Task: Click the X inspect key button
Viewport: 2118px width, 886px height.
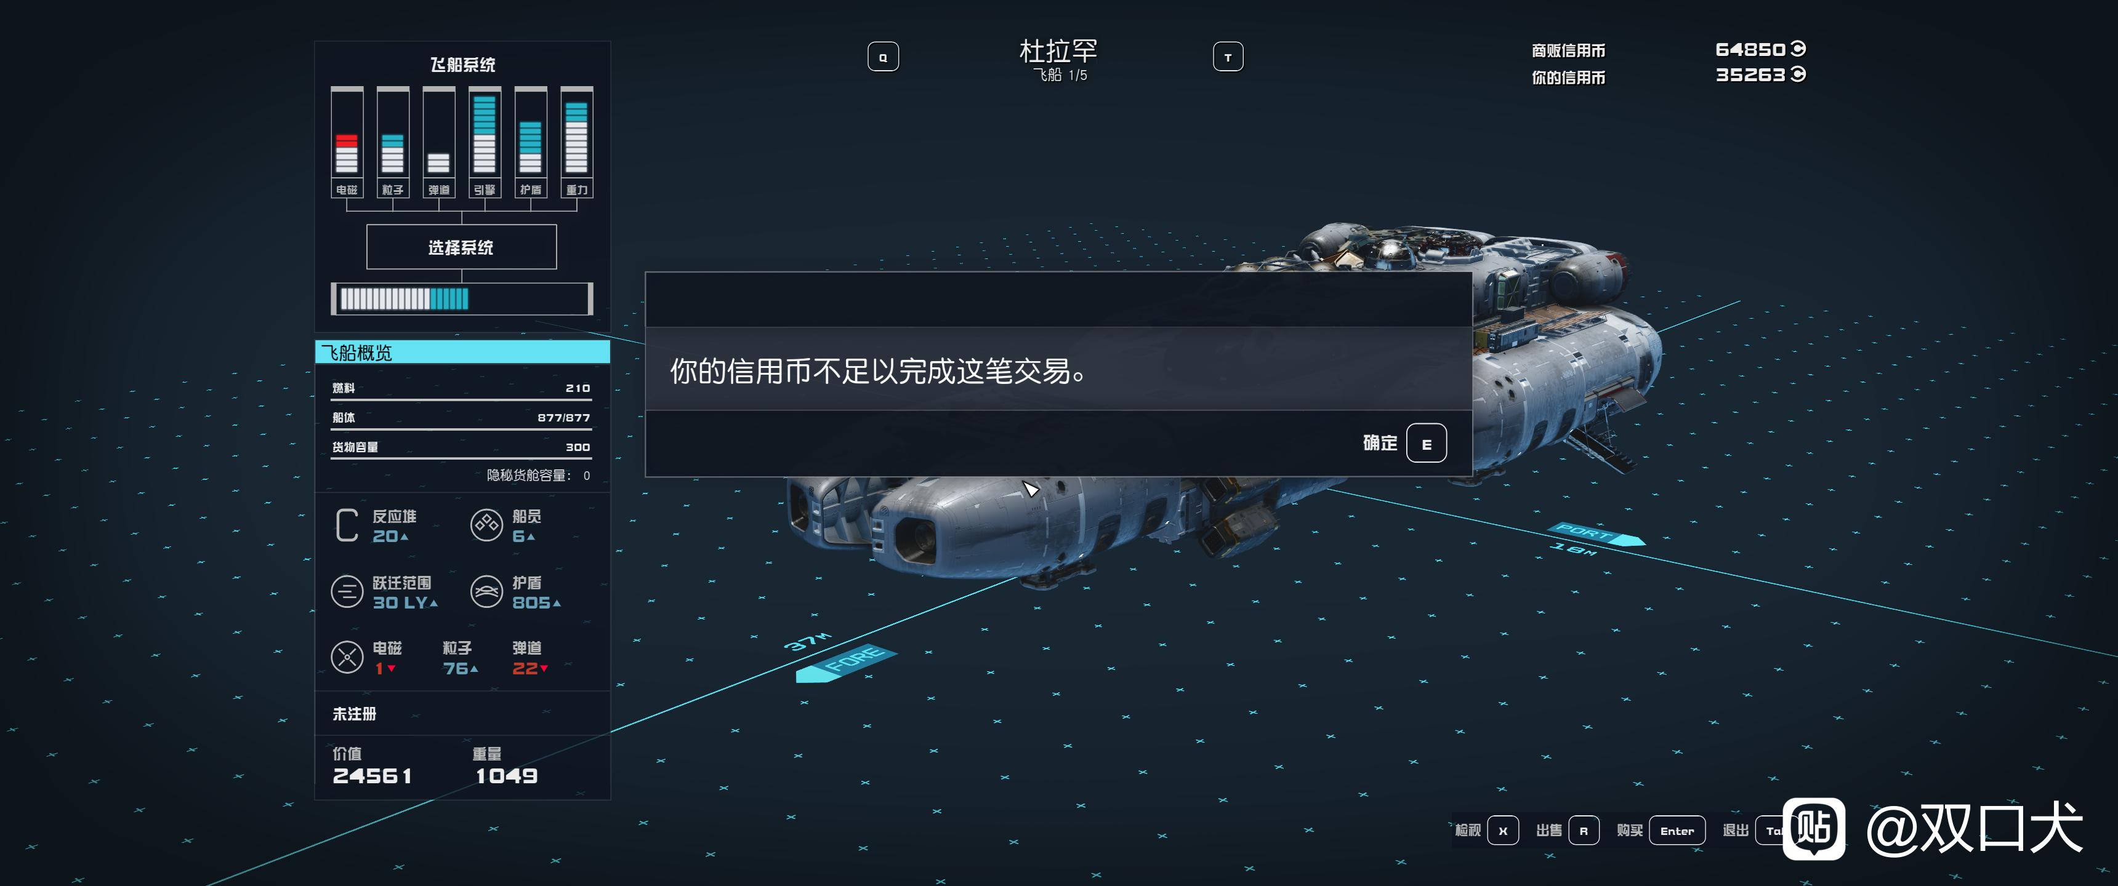Action: click(x=1502, y=830)
